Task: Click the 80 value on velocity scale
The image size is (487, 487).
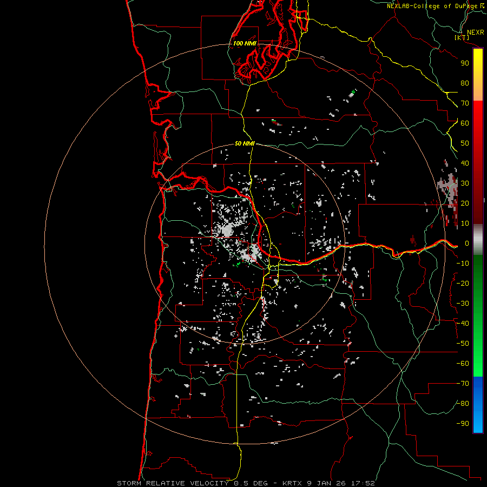Action: (465, 83)
